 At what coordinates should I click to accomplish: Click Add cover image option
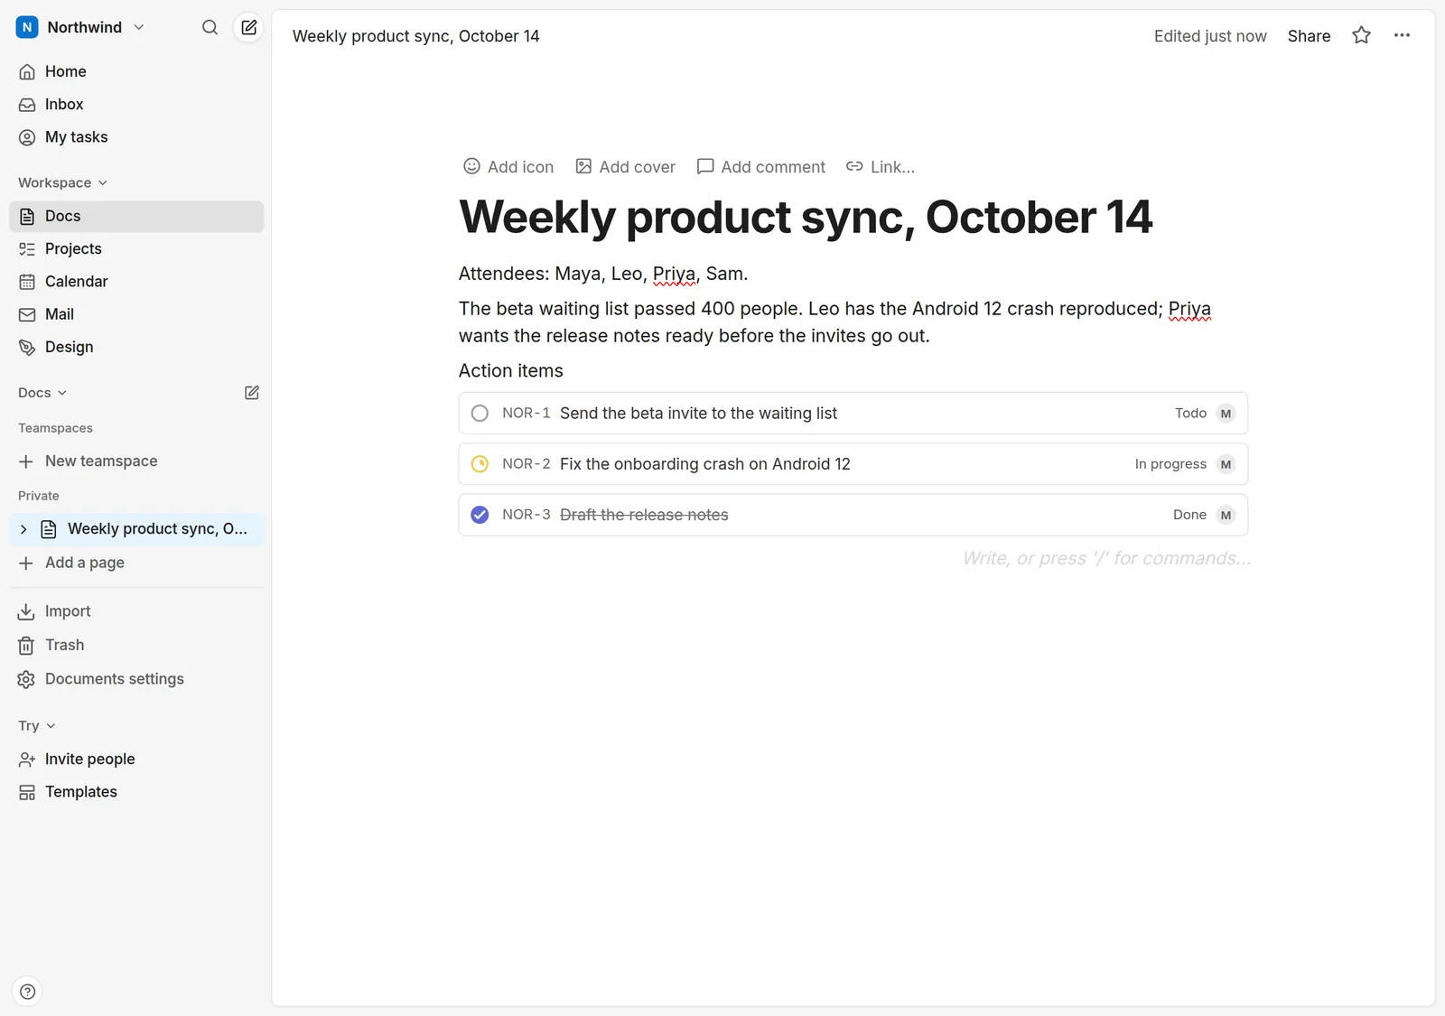pyautogui.click(x=626, y=167)
